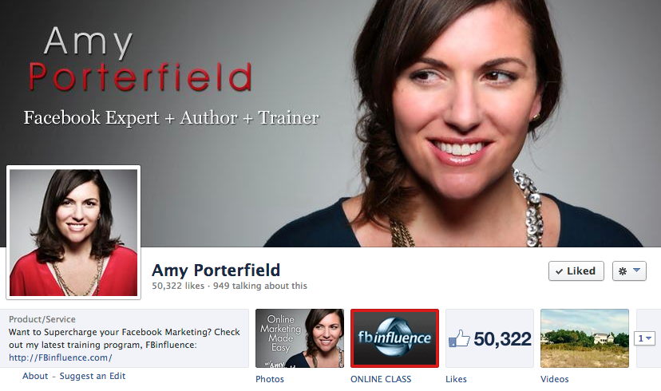The height and width of the screenshot is (391, 661).
Task: Click Amy Porterfield's profile picture
Action: click(x=73, y=232)
